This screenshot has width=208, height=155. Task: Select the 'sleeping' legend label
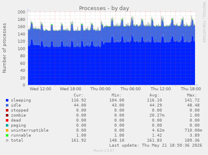pos(21,100)
